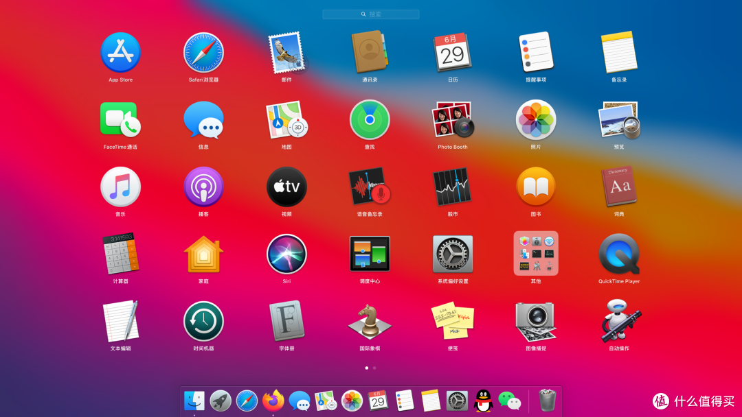Open Firefox from the Dock
The height and width of the screenshot is (417, 742).
[x=273, y=401]
